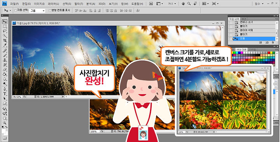Viewport: 280px width, 142px height.
Task: Select the Clone Stamp tool
Action: (5, 60)
